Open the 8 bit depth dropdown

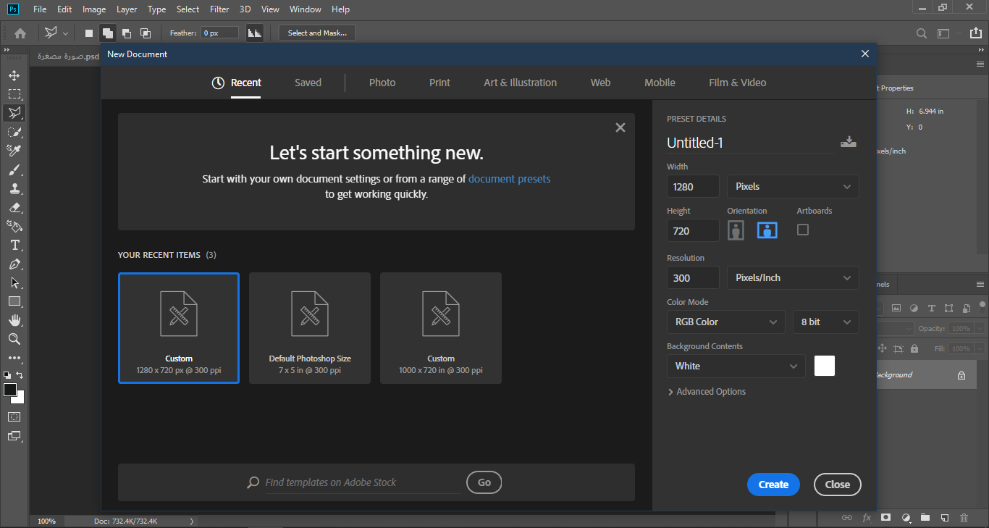[826, 322]
